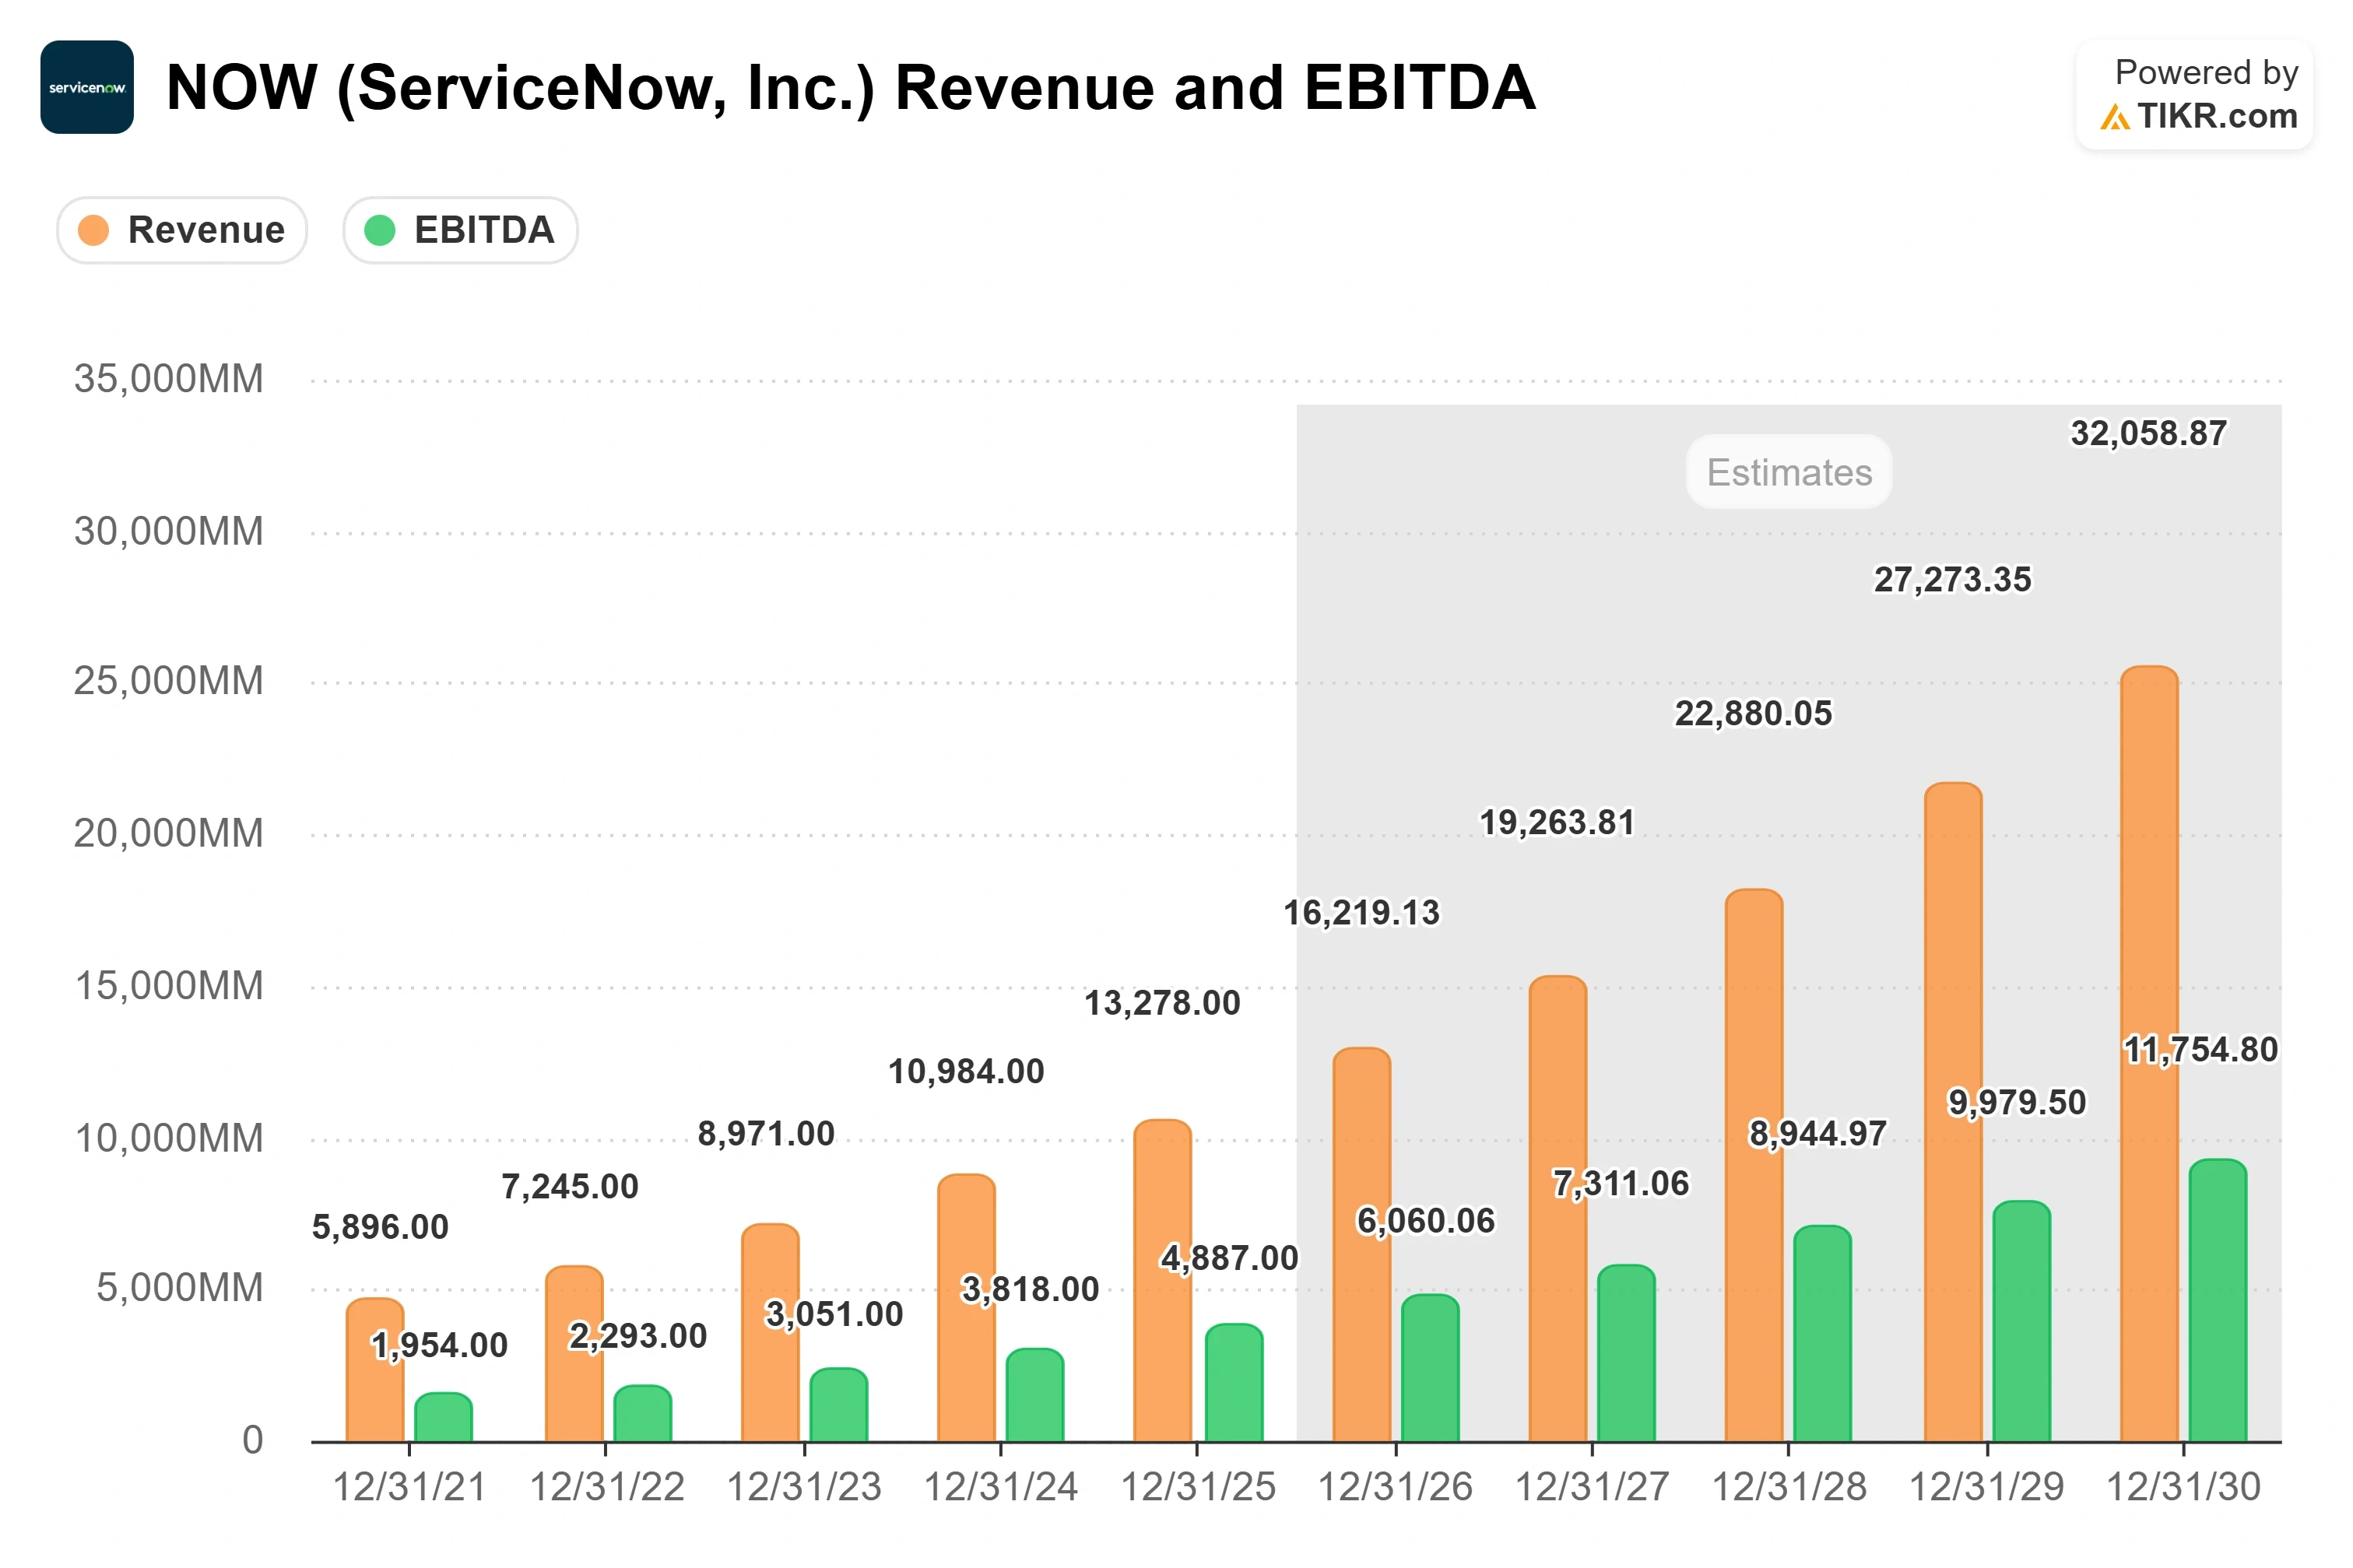Viewport: 2353px width, 1568px height.
Task: Click the 27,273.35 revenue estimate label
Action: (x=1952, y=580)
